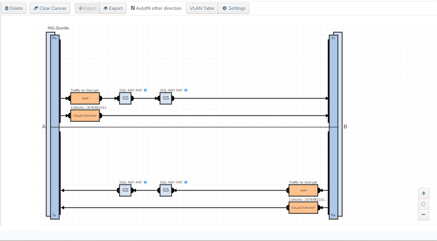Select the upper-left Traffic-to-Decrypt MAP node
This screenshot has width=437, height=241.
85,98
